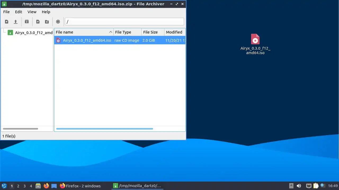Sort by File Type column header
This screenshot has height=190, width=339.
point(128,32)
